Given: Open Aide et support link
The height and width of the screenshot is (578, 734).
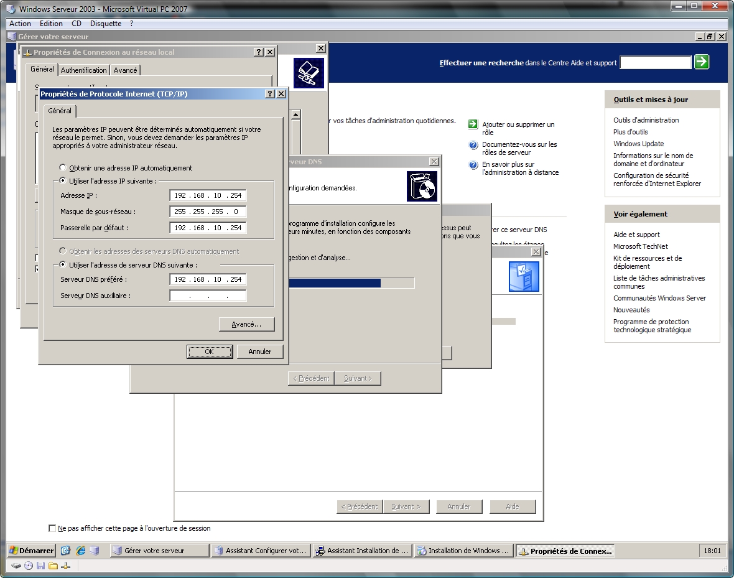Looking at the screenshot, I should [x=636, y=235].
